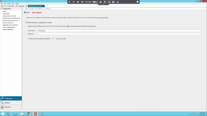Click Apply Changes in the toolbar
The width and height of the screenshot is (207, 116).
28,9
